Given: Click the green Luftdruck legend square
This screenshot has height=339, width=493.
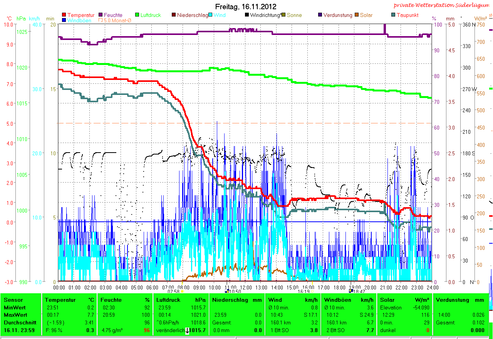Looking at the screenshot, I should point(137,15).
